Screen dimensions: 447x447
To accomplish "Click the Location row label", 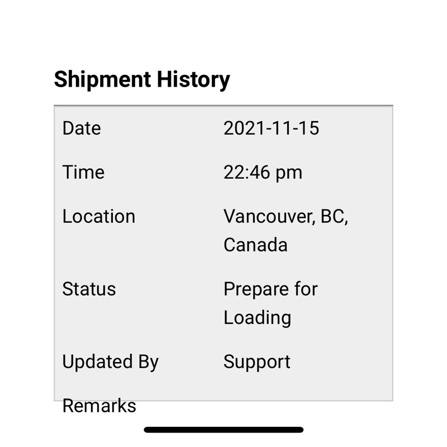I will [99, 216].
